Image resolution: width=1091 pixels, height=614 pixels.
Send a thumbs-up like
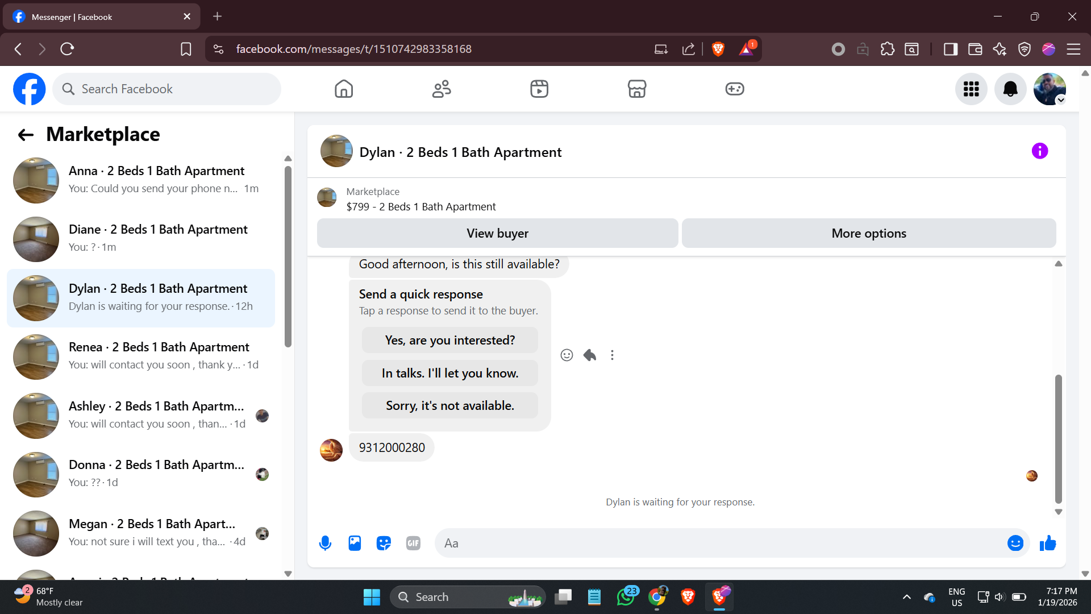pos(1047,543)
